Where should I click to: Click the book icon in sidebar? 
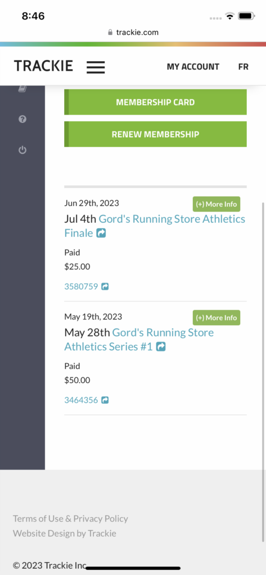click(22, 88)
